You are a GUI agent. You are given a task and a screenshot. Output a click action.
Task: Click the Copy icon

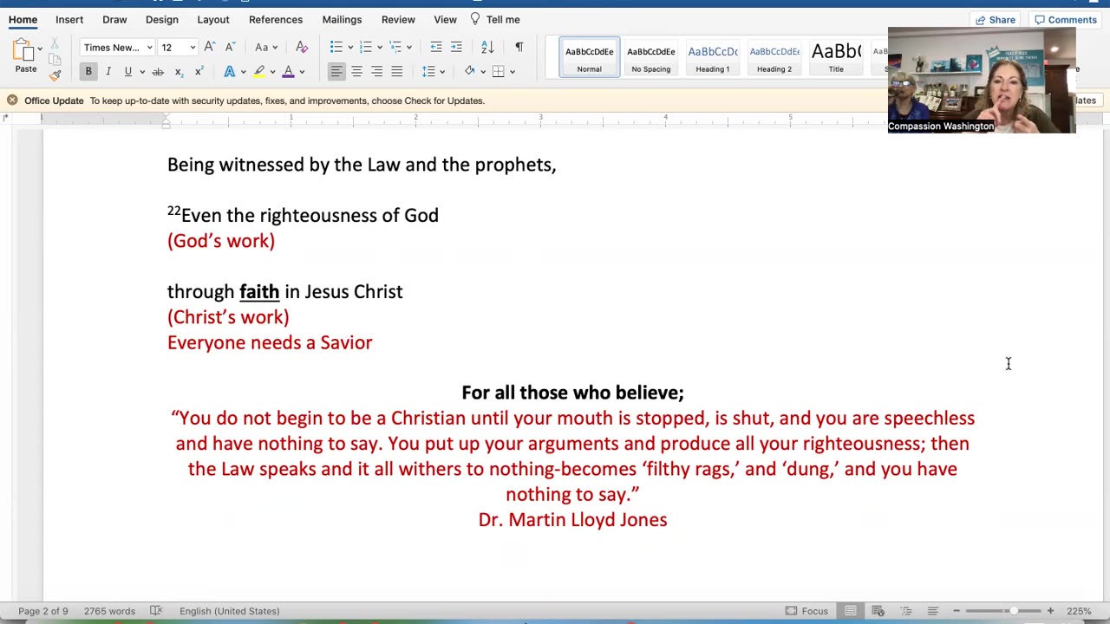[54, 60]
